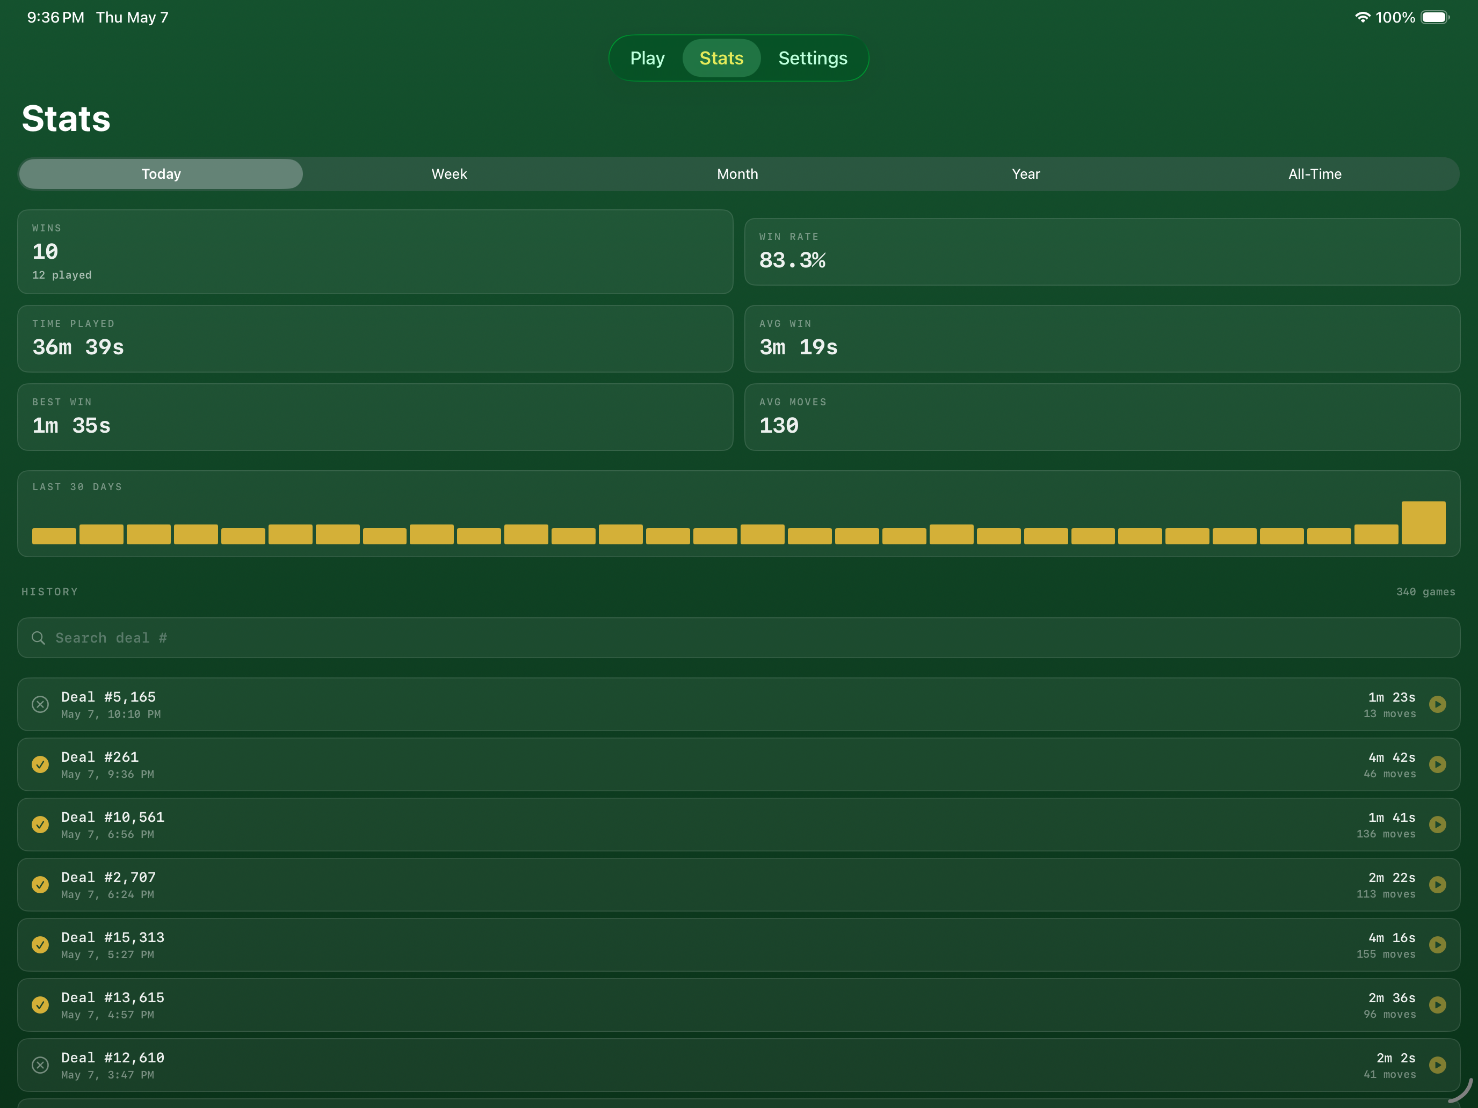
Task: Click the loss icon on Deal #5,165
Action: [40, 704]
